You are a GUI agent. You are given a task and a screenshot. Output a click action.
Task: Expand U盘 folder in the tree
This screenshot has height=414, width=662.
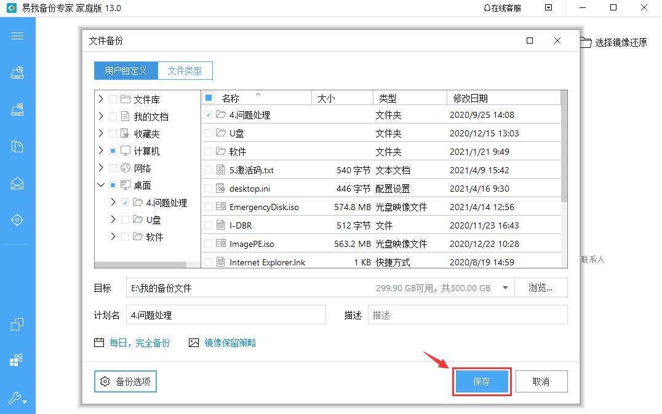coord(113,219)
